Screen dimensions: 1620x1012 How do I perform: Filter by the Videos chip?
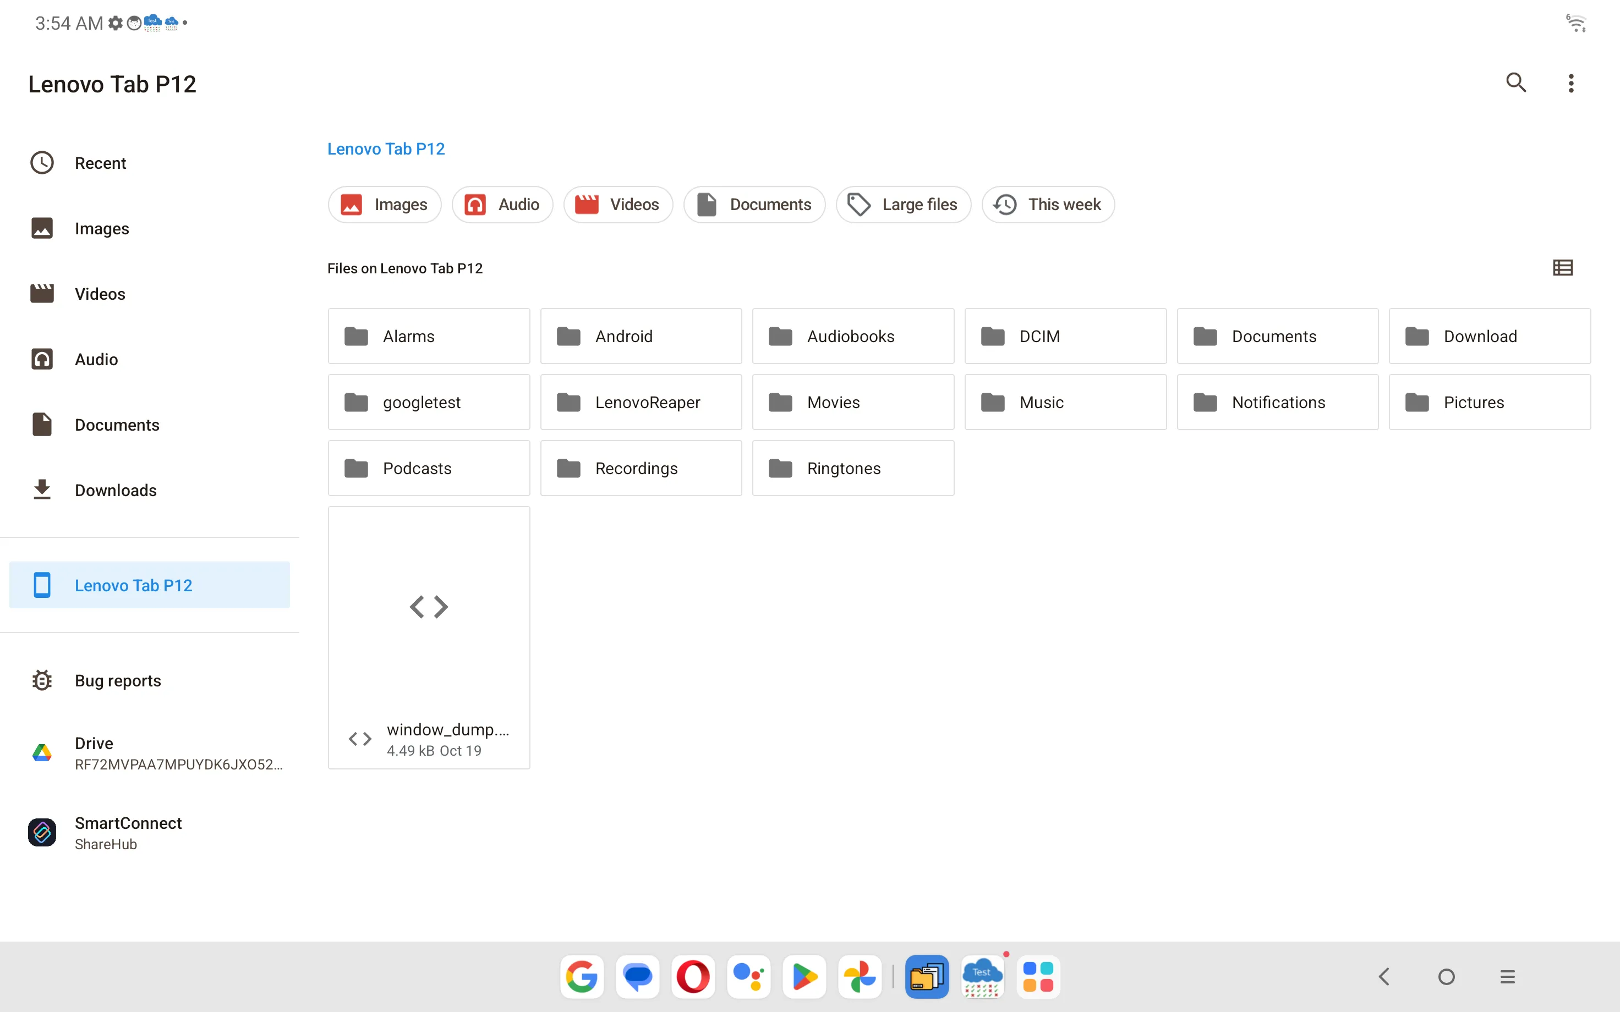pyautogui.click(x=618, y=204)
